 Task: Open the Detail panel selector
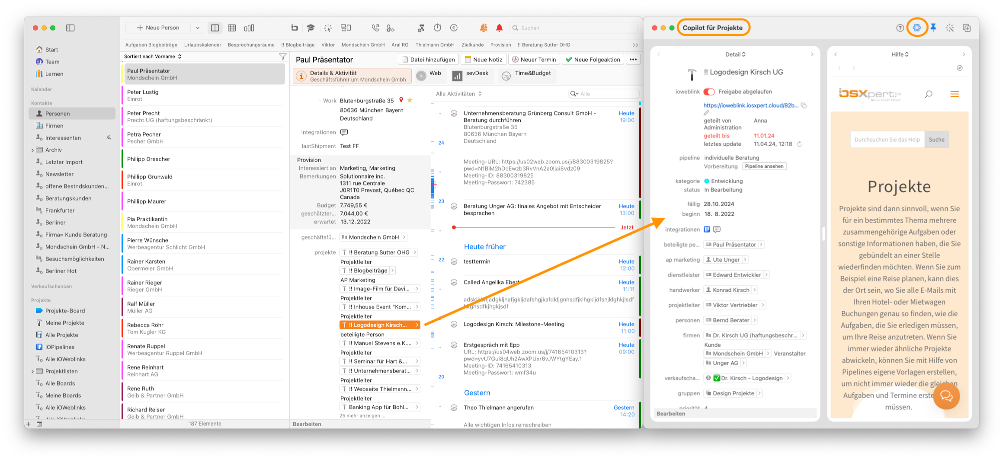[x=735, y=54]
